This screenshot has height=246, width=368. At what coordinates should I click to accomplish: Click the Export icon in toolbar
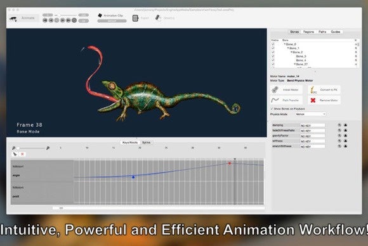point(135,18)
